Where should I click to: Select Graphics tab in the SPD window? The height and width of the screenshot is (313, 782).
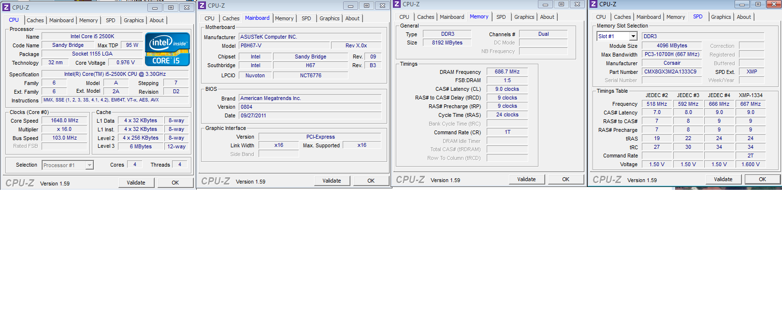721,17
